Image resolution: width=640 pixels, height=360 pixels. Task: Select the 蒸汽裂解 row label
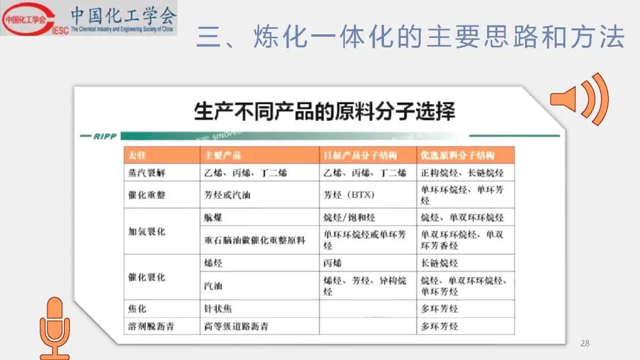coord(146,173)
